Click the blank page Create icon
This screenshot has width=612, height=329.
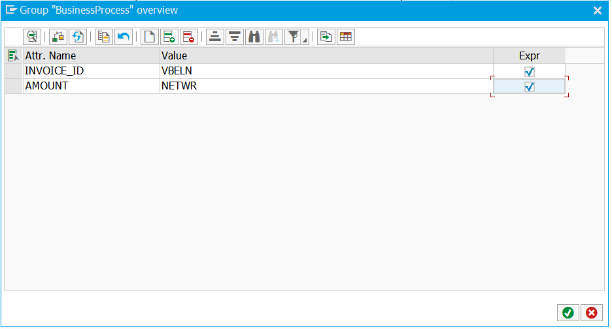point(149,37)
